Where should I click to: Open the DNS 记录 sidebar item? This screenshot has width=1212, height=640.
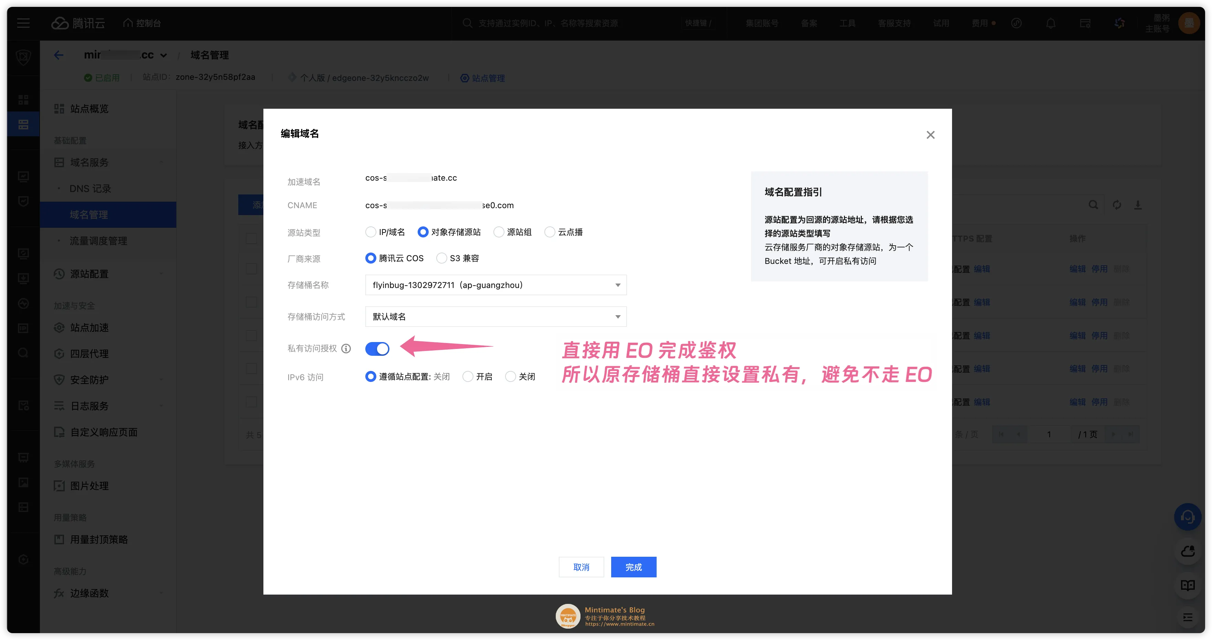point(90,189)
